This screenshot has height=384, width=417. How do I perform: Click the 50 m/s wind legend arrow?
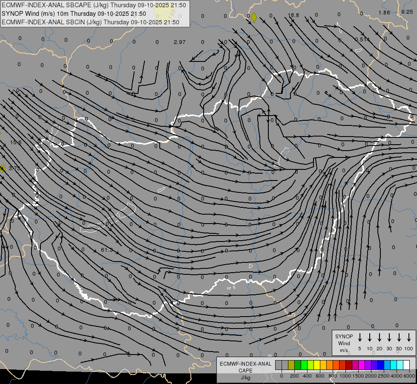tap(399, 337)
